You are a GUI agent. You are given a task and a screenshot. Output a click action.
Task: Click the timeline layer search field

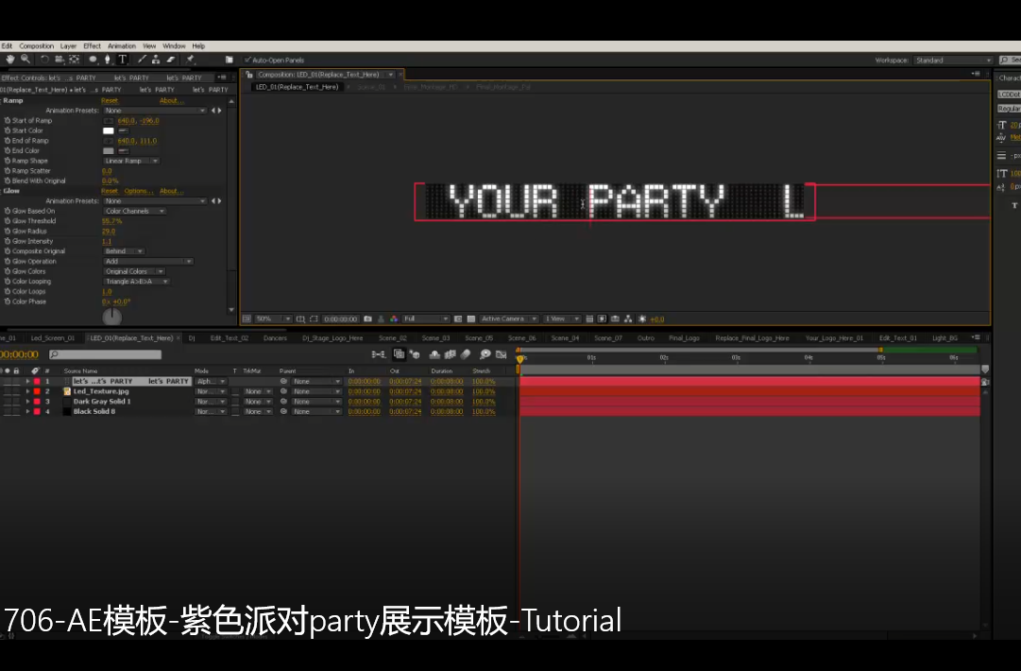point(106,354)
